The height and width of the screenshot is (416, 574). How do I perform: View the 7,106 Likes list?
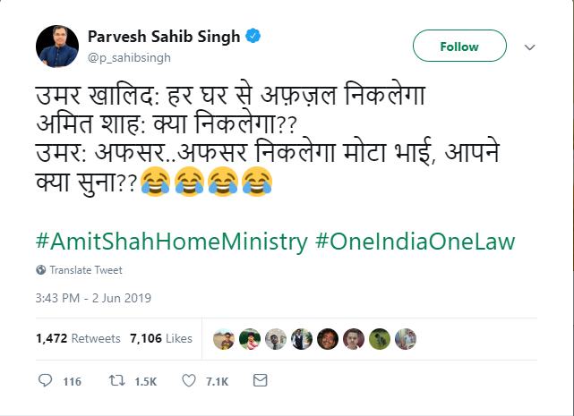[x=160, y=339]
